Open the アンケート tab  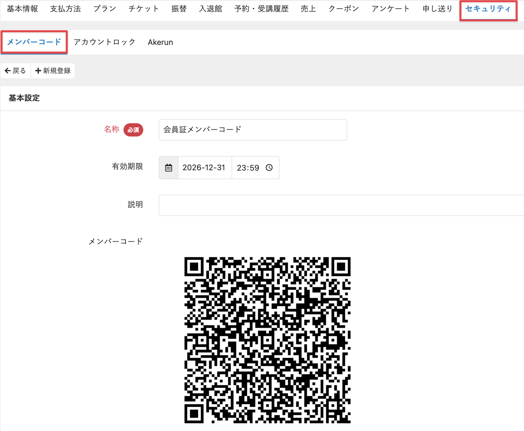pyautogui.click(x=391, y=9)
